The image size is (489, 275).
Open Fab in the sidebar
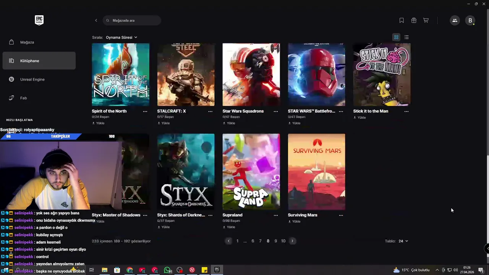click(x=39, y=98)
